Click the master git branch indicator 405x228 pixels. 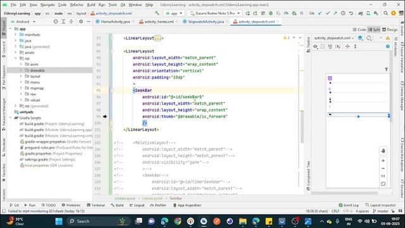(x=381, y=211)
